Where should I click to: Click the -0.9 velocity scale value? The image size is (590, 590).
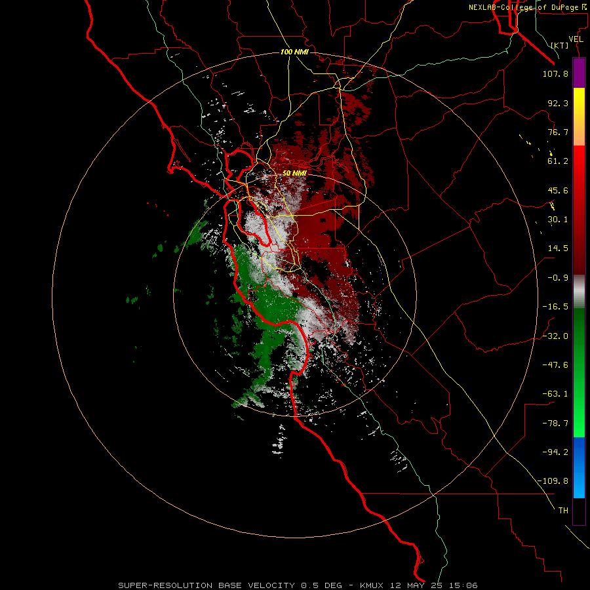pyautogui.click(x=558, y=278)
